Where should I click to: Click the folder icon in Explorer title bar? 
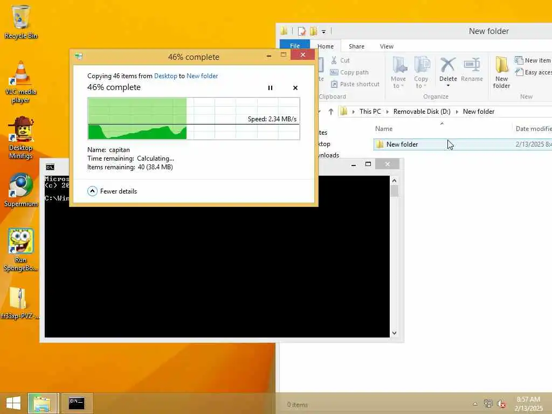(285, 31)
